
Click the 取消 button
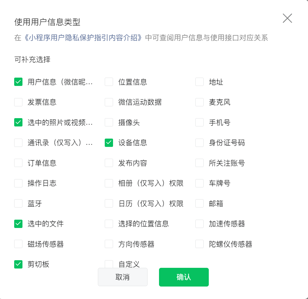(123, 277)
